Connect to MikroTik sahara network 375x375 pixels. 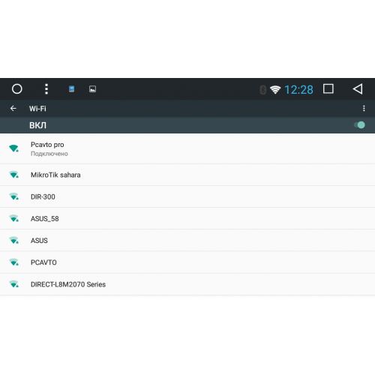coord(187,175)
